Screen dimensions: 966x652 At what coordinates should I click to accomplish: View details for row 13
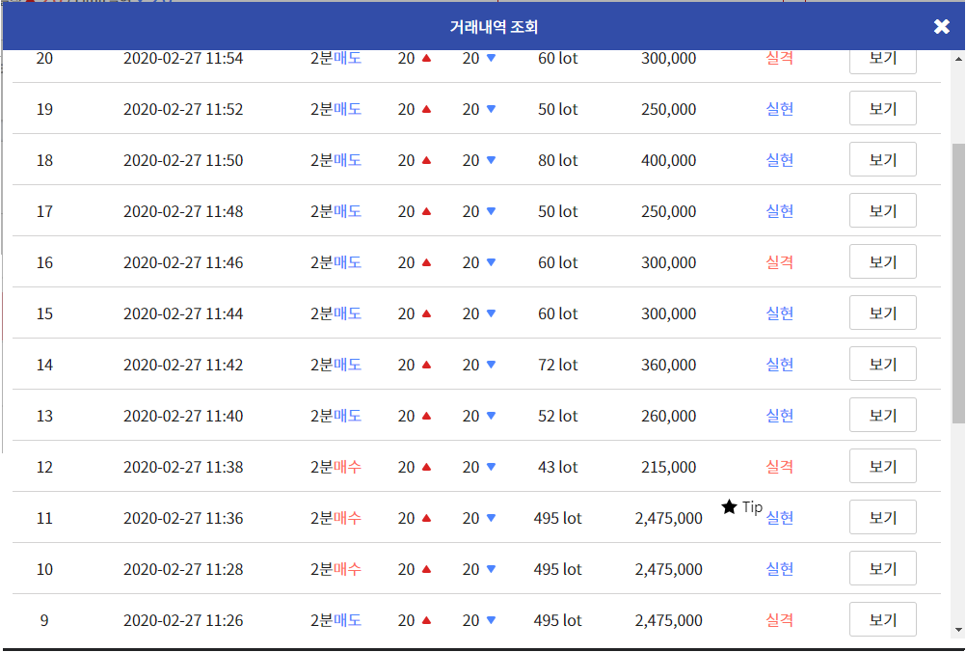pyautogui.click(x=882, y=416)
